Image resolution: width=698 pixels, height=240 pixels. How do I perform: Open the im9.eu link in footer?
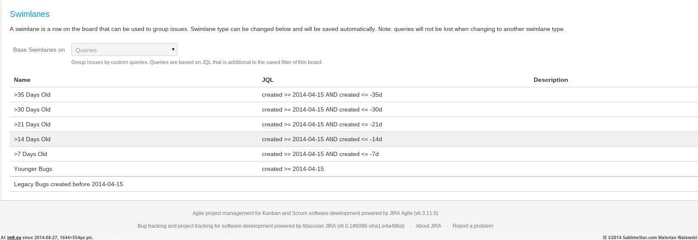14,237
